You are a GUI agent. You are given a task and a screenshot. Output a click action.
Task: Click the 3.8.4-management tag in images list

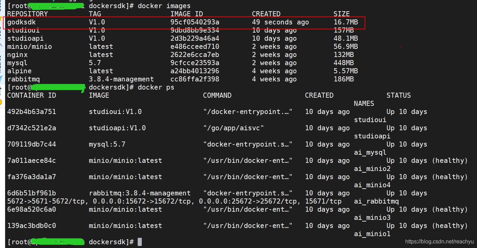tap(121, 79)
